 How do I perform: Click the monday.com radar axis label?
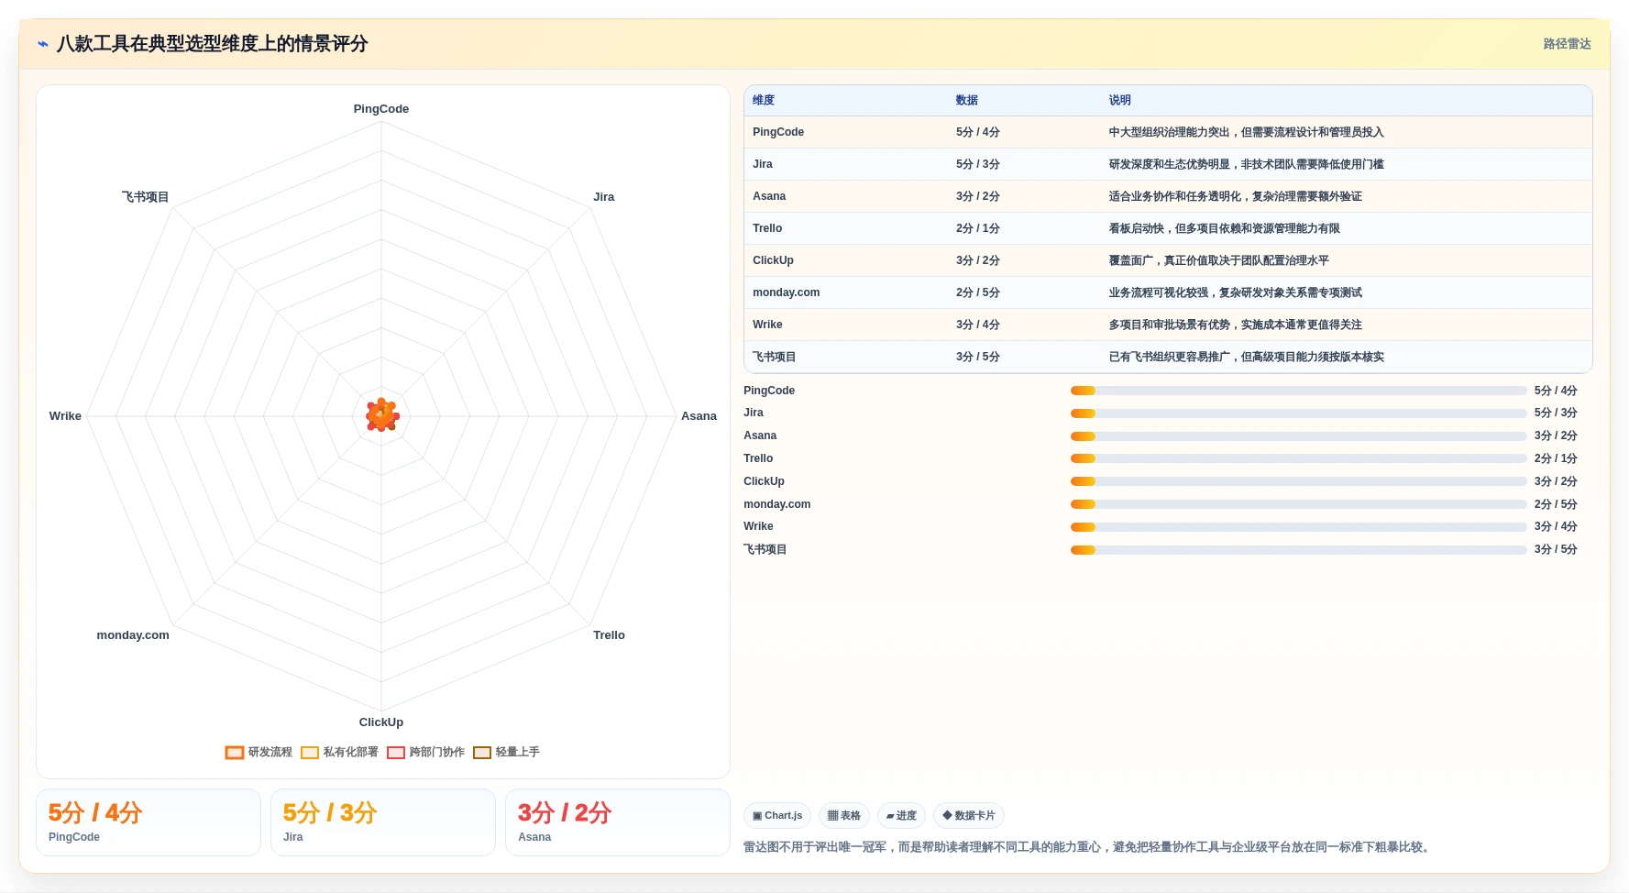133,635
